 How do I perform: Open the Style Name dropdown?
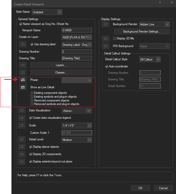click(x=47, y=12)
